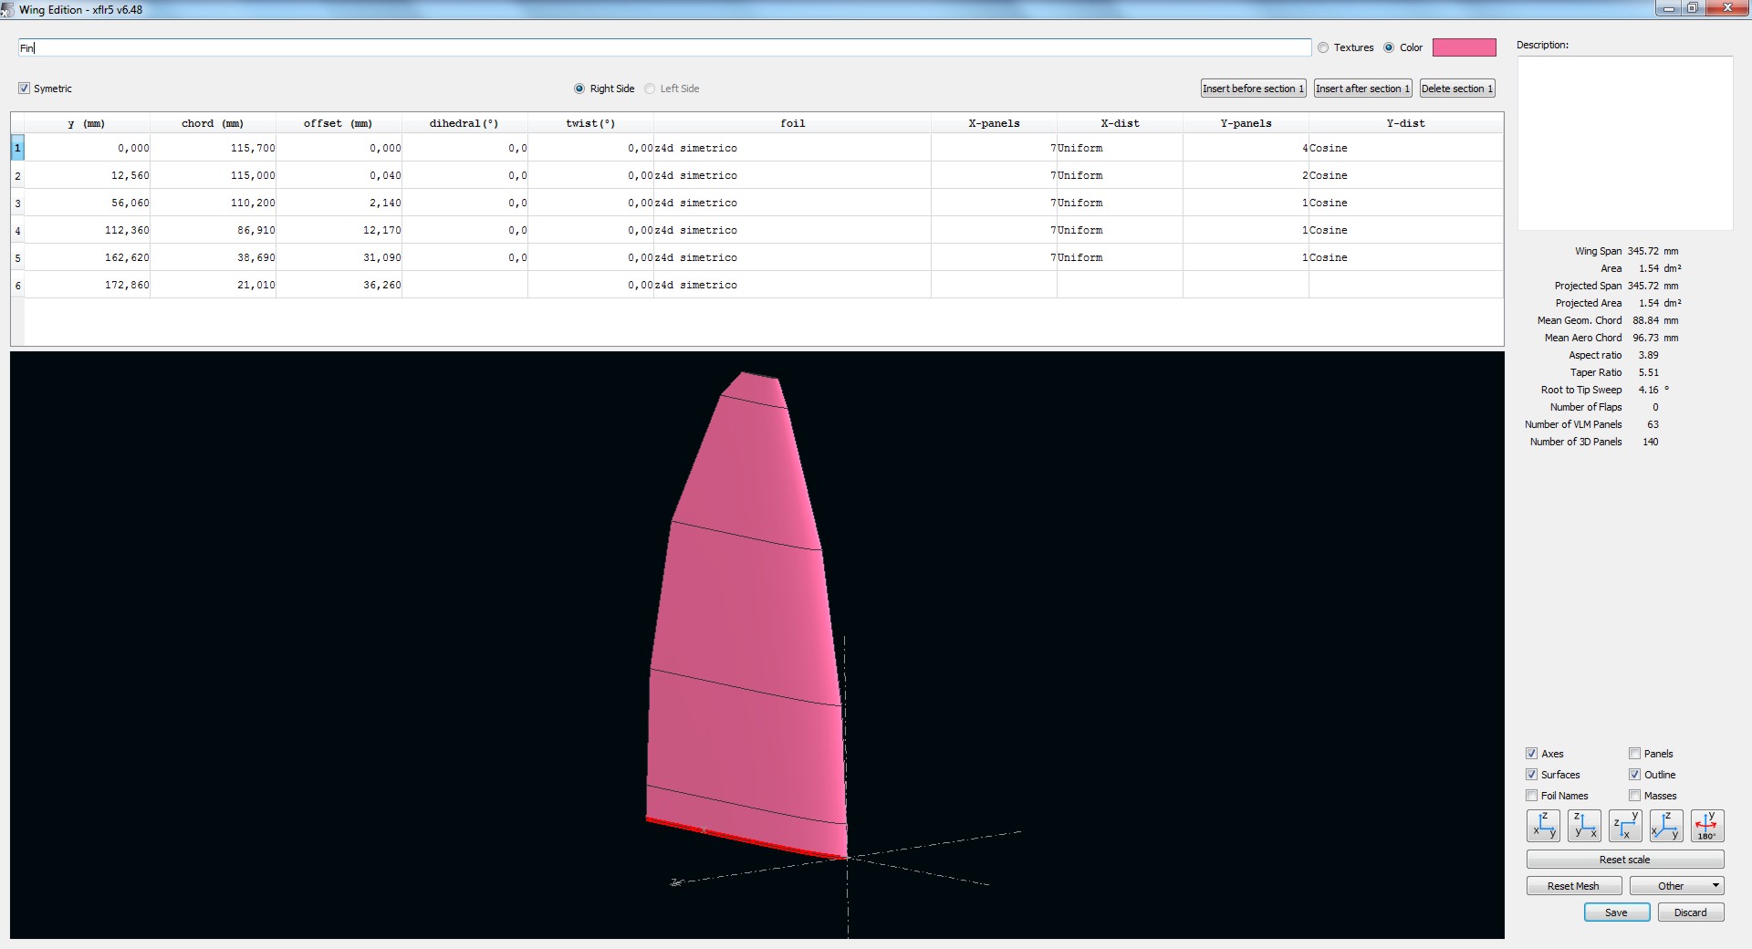Open X-dist Uniform cell in section 1
This screenshot has width=1752, height=949.
point(1119,148)
